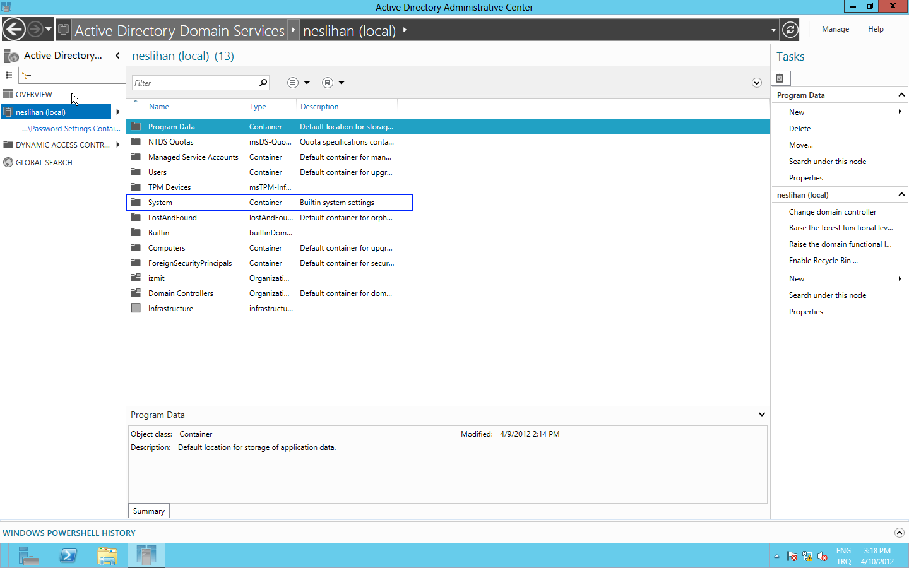The height and width of the screenshot is (568, 909).
Task: Click the Back navigation arrow
Action: coord(14,29)
